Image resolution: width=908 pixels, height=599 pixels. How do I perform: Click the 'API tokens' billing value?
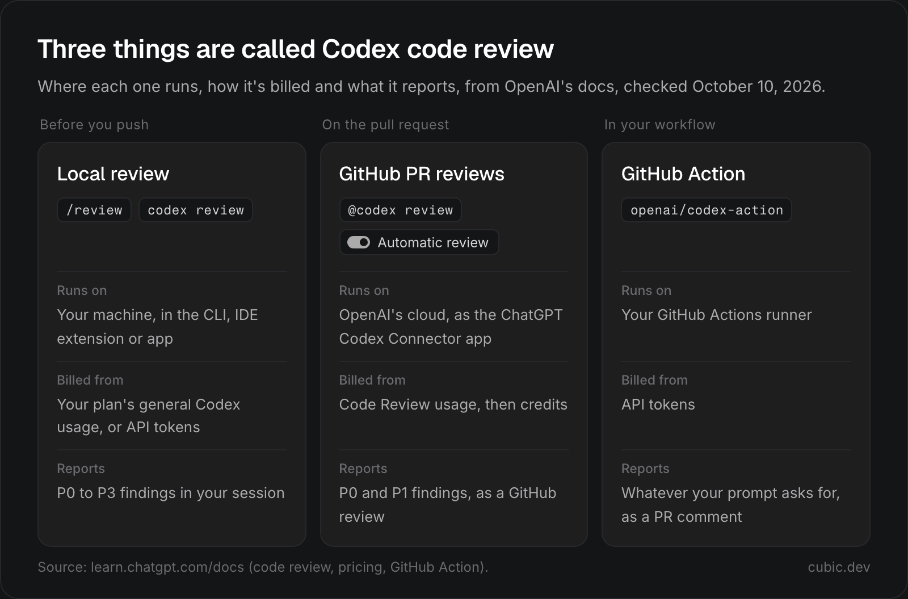(x=658, y=404)
